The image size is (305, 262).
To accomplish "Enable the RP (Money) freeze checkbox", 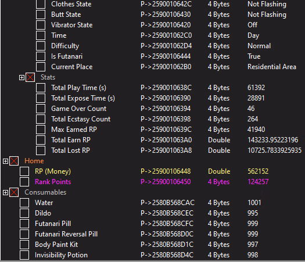I will [24, 171].
